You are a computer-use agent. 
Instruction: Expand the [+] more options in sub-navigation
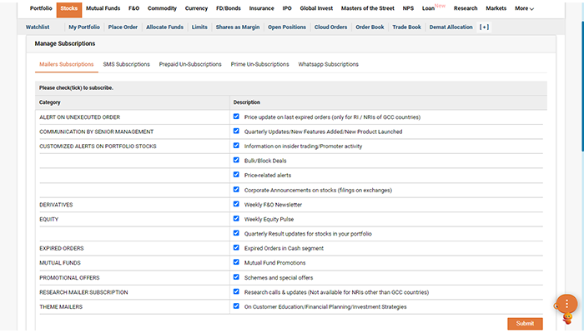(x=485, y=27)
